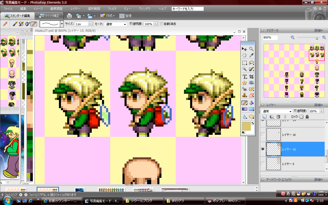The width and height of the screenshot is (328, 205).
Task: Open the size slider arrow
Action: point(90,24)
